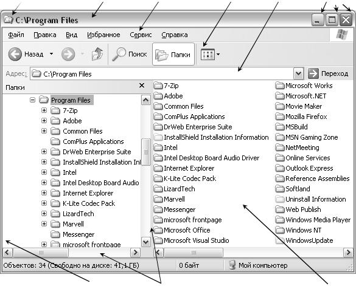This screenshot has width=356, height=286.
Task: Expand Adobe node in folder tree
Action: (44, 121)
